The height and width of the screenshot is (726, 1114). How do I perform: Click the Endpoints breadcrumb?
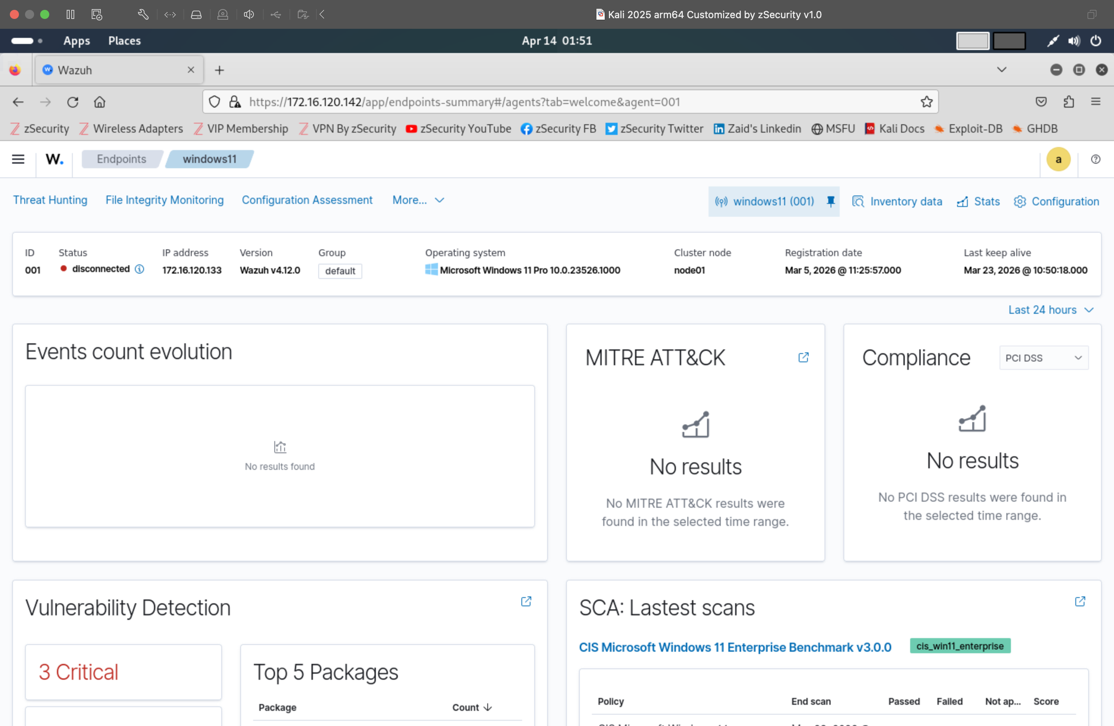pos(121,159)
